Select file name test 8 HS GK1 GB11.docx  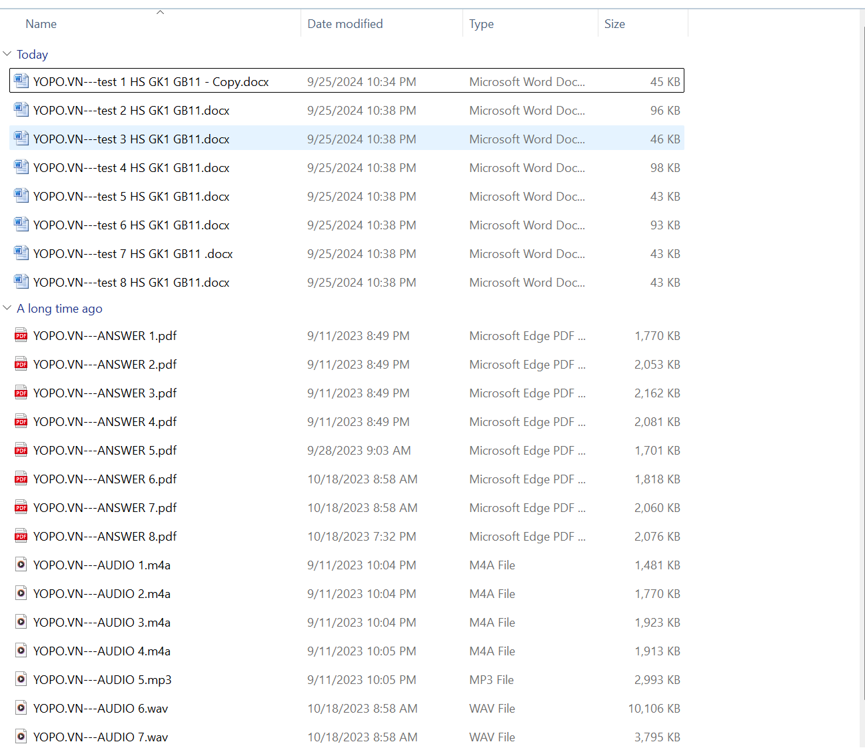(x=131, y=283)
